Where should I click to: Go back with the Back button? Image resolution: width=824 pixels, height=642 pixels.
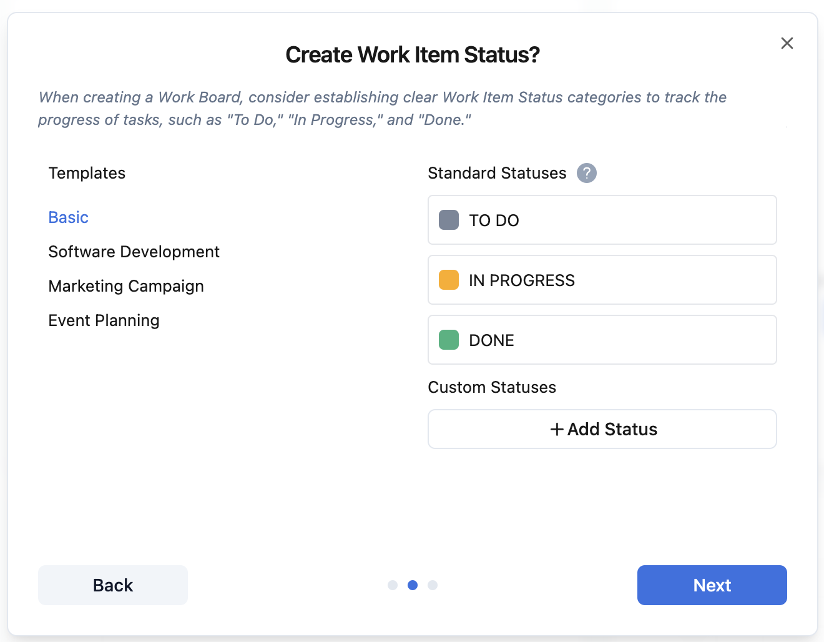(x=113, y=585)
